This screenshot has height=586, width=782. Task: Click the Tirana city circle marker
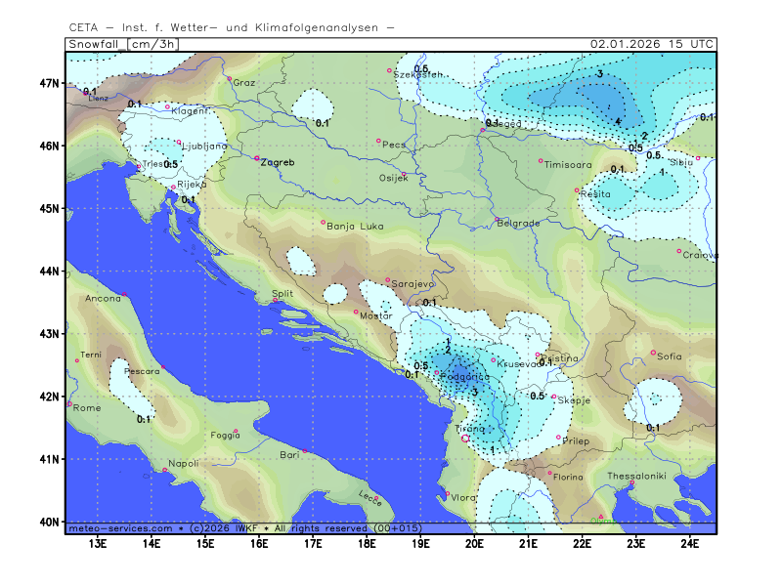pos(464,439)
